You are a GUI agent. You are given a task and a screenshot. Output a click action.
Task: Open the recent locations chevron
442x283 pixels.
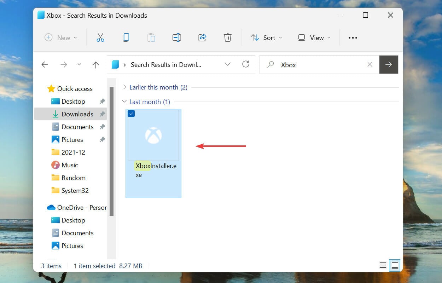(79, 64)
